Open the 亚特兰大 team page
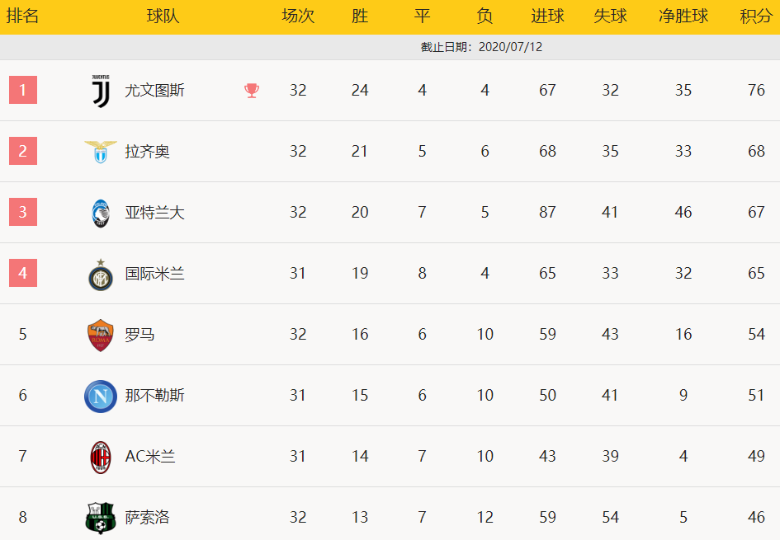780x540 pixels. [154, 213]
